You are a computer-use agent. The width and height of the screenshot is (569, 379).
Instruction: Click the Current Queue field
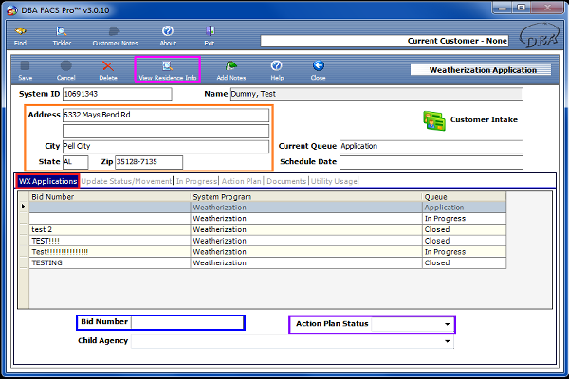431,146
